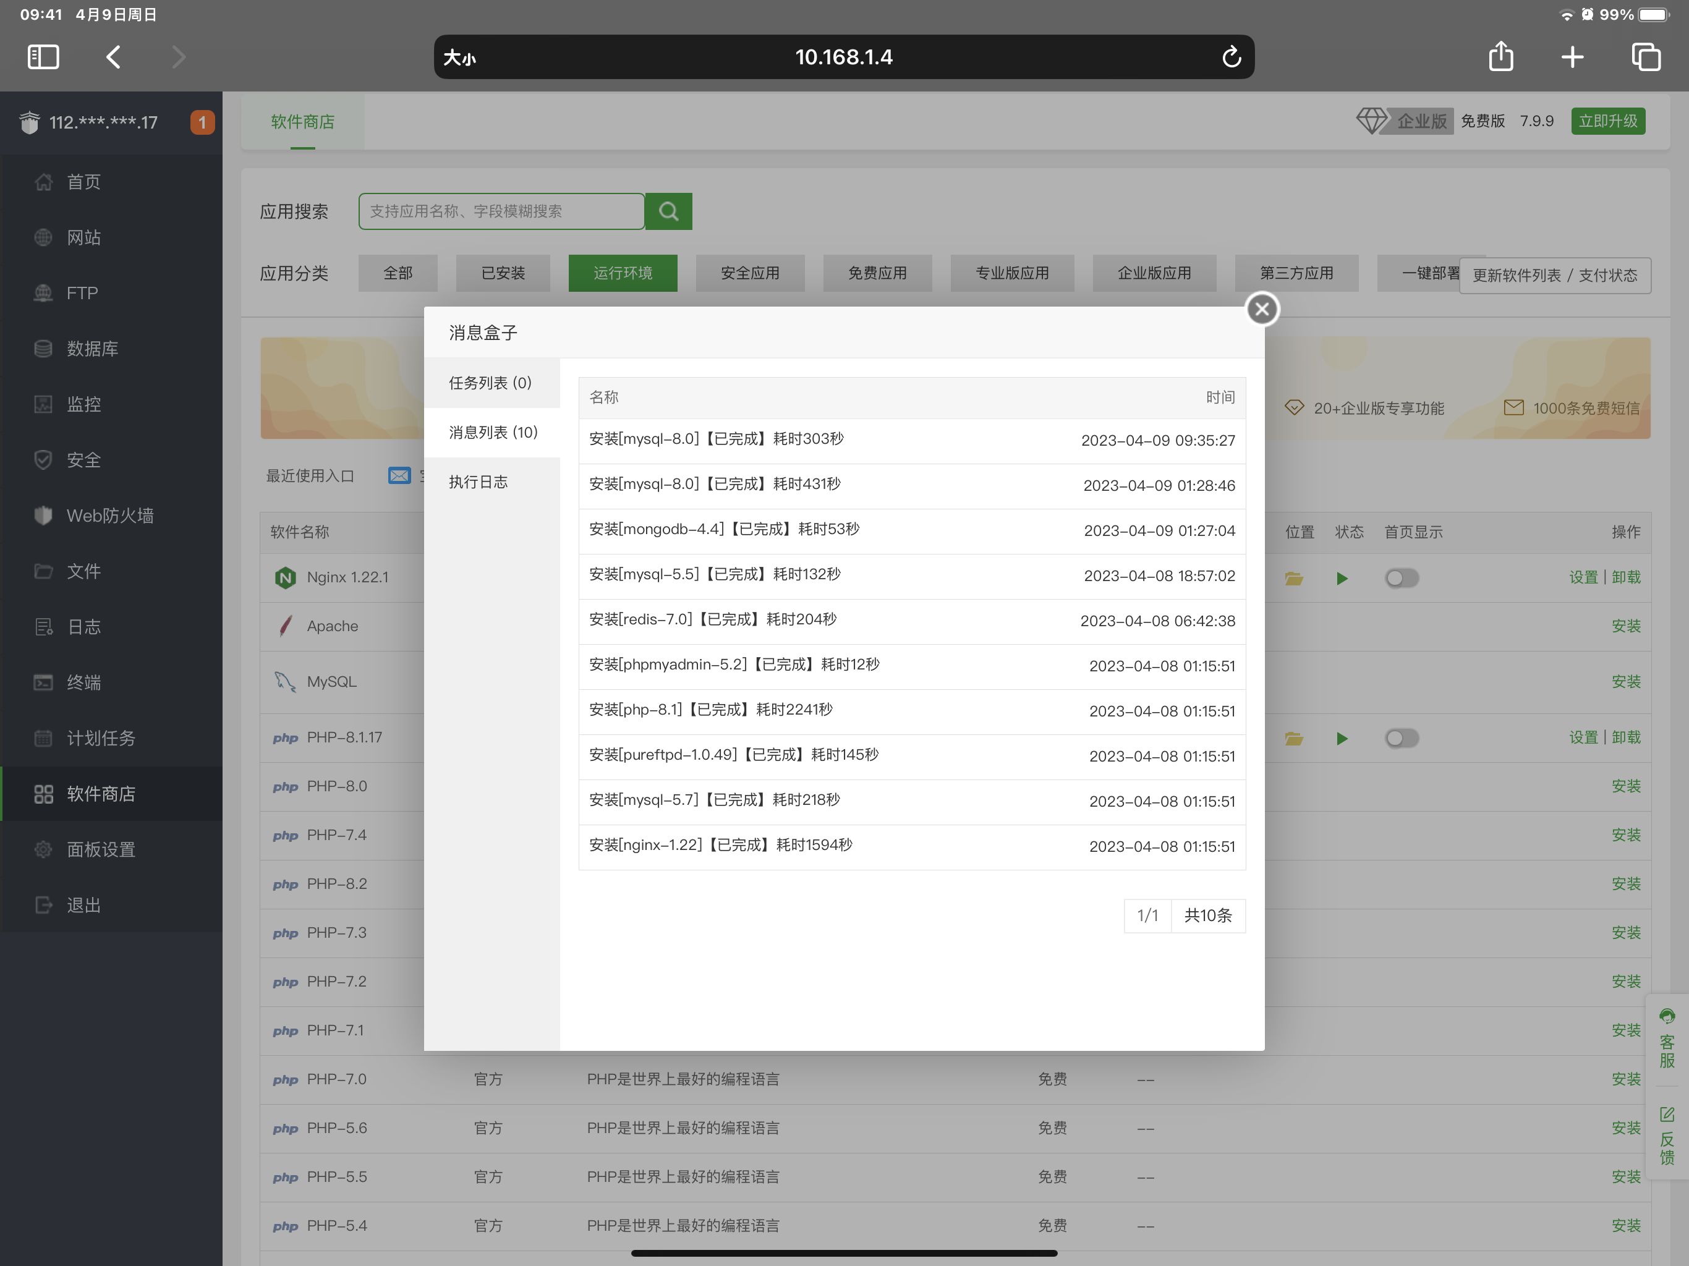
Task: Select 免费应用 category filter
Action: pos(877,273)
